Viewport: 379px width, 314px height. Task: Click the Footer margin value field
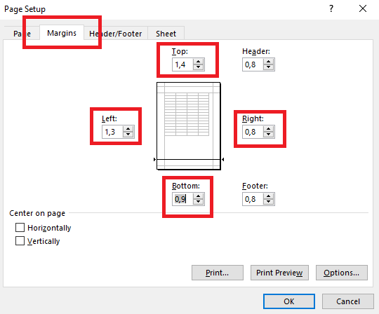tap(253, 199)
